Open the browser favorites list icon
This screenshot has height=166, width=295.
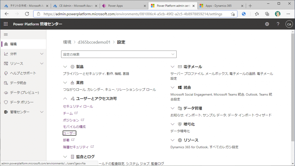pyautogui.click(x=257, y=14)
